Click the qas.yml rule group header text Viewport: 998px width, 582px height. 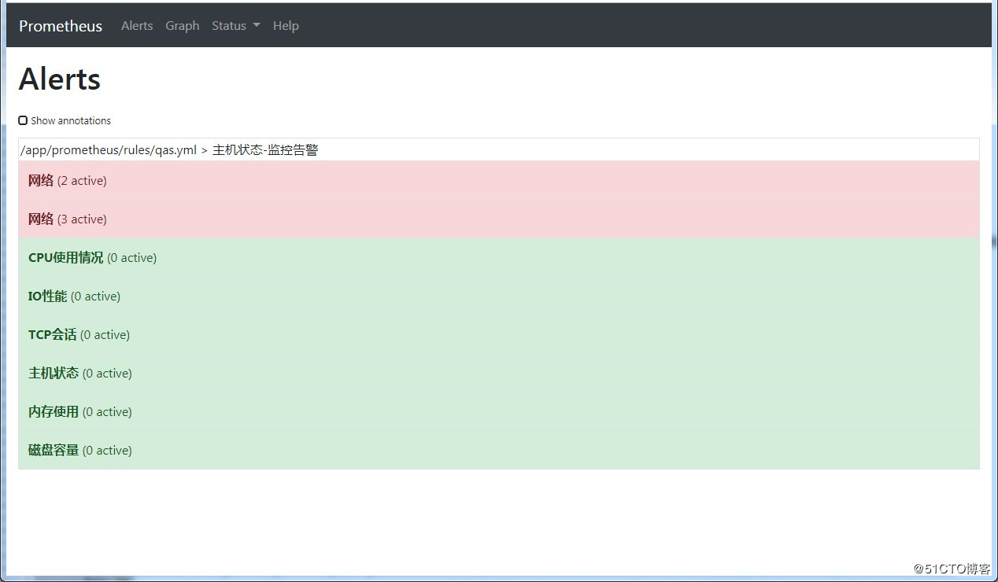pos(169,149)
